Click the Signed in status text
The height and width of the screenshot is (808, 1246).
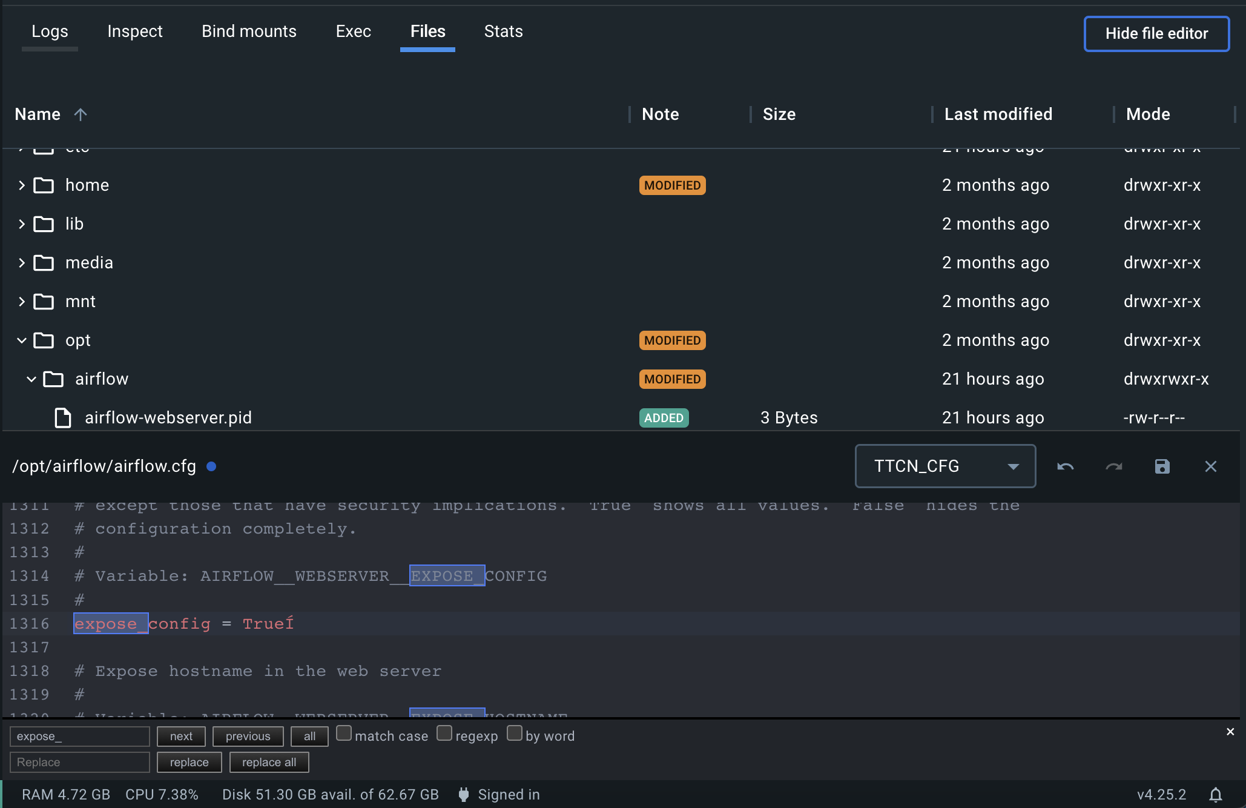(x=509, y=795)
